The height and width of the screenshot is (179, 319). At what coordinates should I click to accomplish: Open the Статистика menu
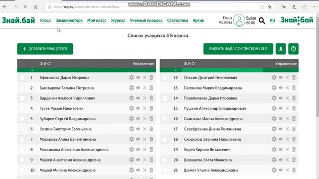point(177,20)
